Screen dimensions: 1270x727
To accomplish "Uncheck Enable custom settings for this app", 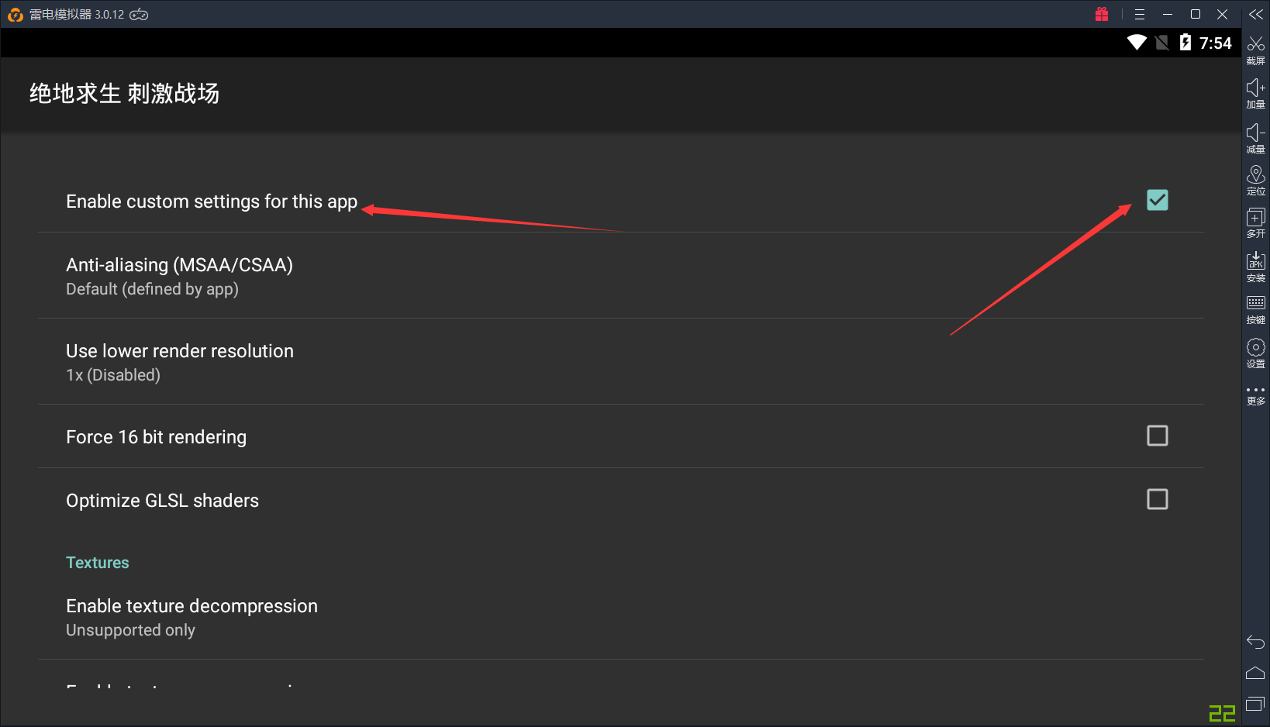I will click(x=1157, y=200).
